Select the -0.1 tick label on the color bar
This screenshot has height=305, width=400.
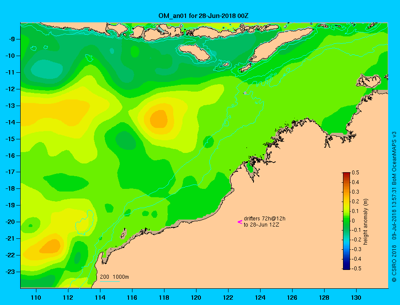[x=356, y=230]
